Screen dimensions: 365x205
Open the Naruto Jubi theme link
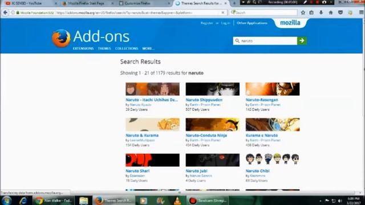point(196,171)
